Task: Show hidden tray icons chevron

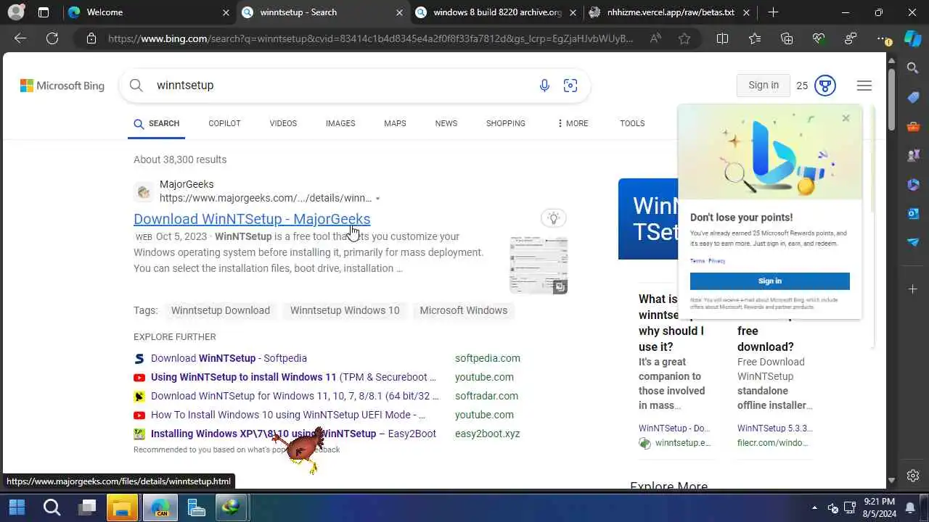Action: [814, 507]
